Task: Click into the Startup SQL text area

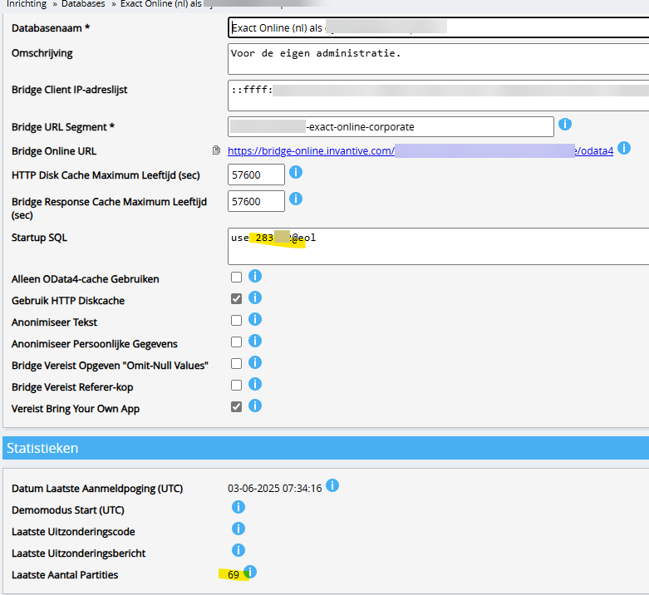Action: (x=438, y=246)
